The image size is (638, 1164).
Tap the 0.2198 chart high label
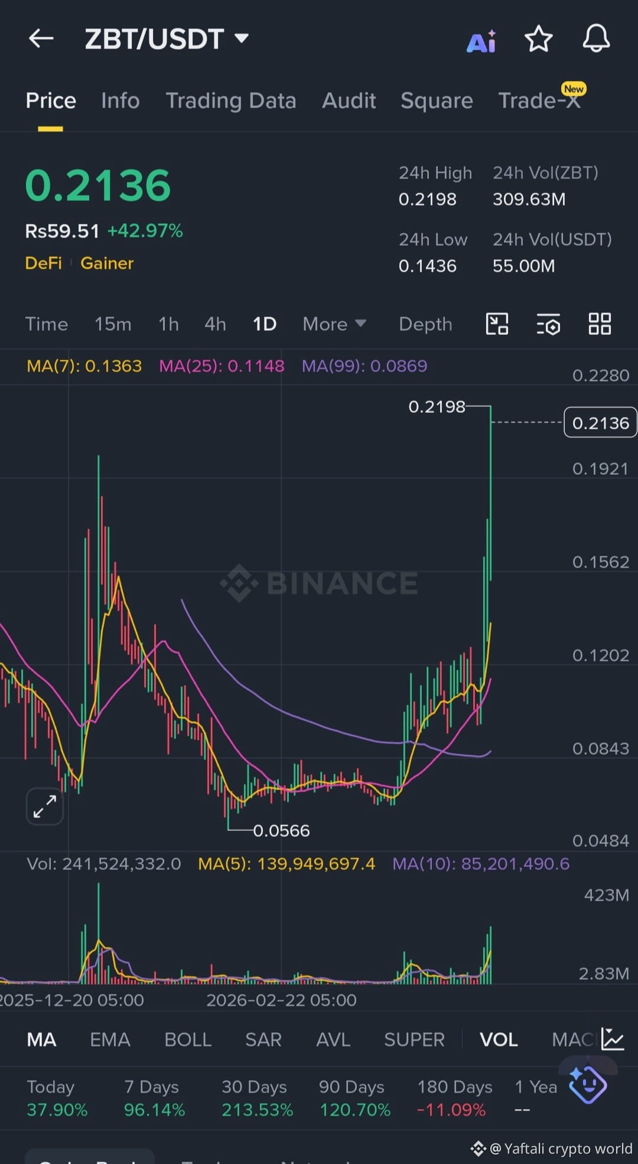pyautogui.click(x=437, y=407)
